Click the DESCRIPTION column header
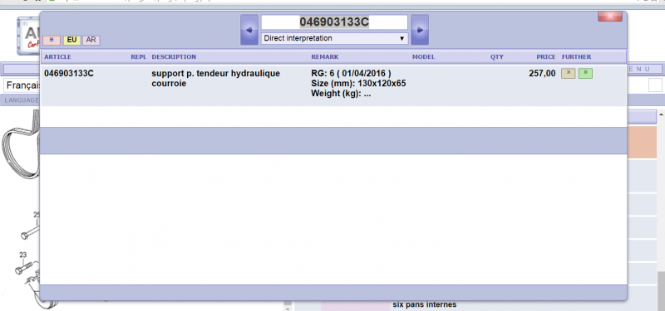Image resolution: width=665 pixels, height=311 pixels. click(x=174, y=56)
